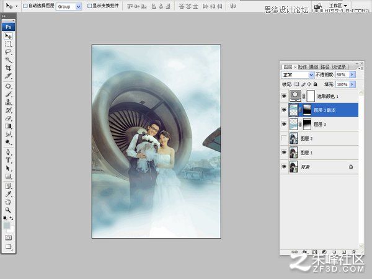Select the Magic Wand tool
372x279 pixels.
8,60
